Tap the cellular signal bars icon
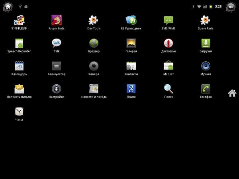239x179 pixels. [205, 6]
